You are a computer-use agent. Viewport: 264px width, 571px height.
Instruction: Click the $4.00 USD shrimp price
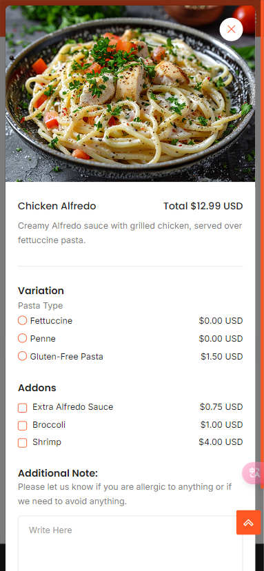pos(221,442)
